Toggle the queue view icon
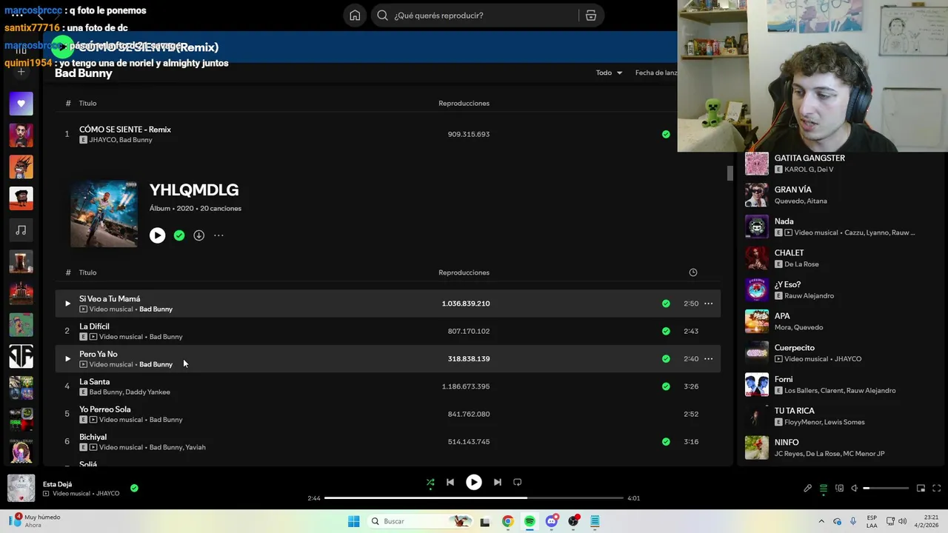948x533 pixels. 824,489
